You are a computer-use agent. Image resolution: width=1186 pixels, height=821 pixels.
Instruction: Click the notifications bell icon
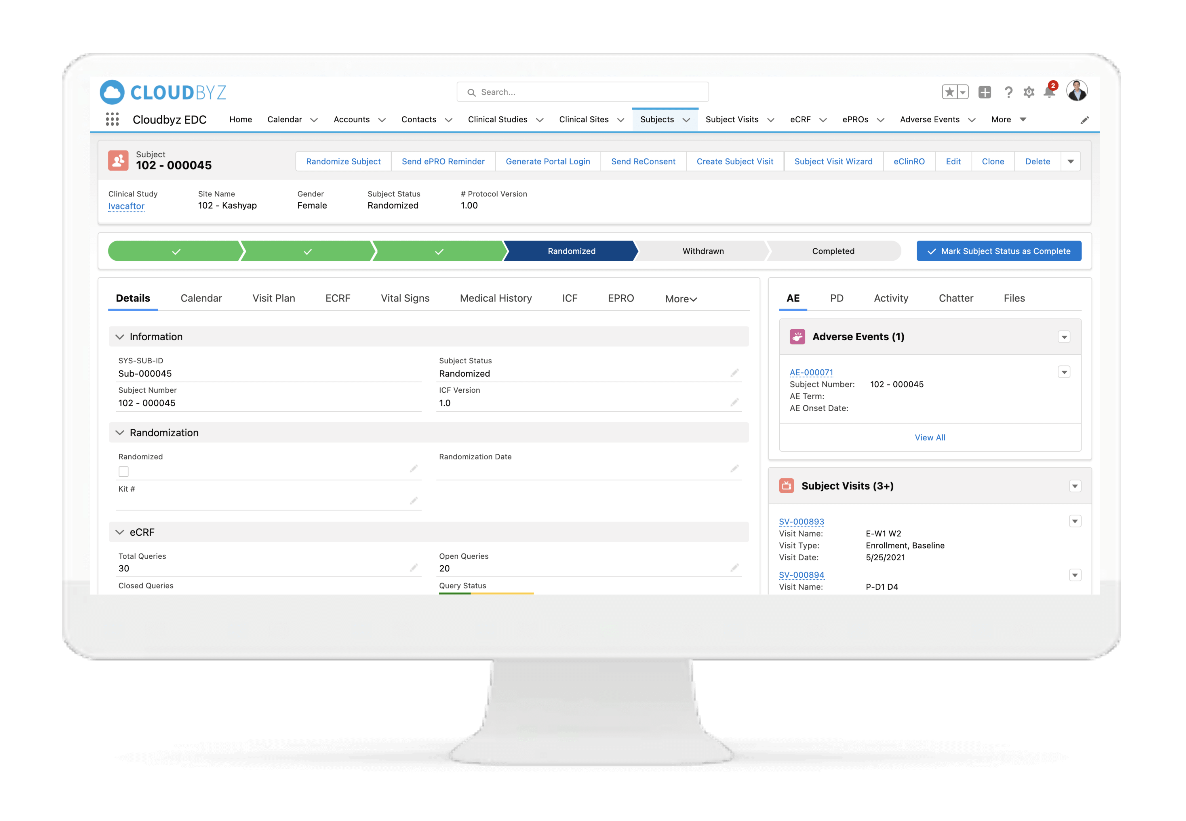pyautogui.click(x=1049, y=92)
